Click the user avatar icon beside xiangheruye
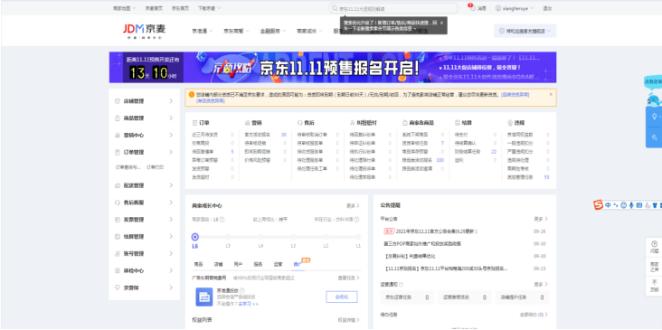The height and width of the screenshot is (330, 662). (x=498, y=8)
